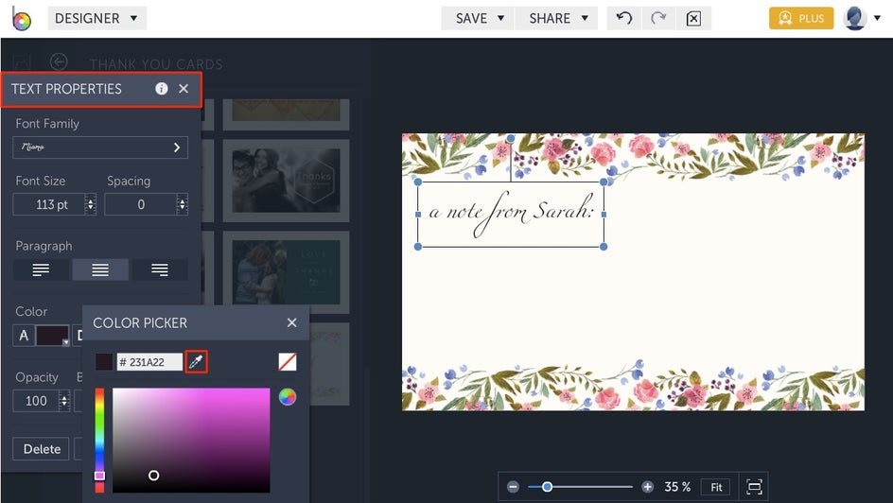
Task: Go back using the arrow by THANK YOU CARDS
Action: (x=59, y=62)
